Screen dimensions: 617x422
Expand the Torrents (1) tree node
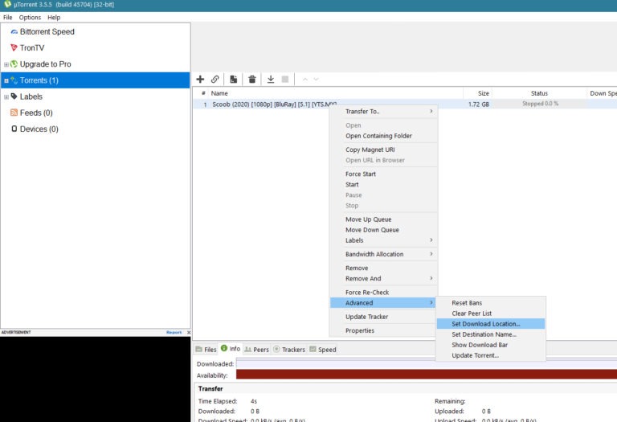point(6,80)
